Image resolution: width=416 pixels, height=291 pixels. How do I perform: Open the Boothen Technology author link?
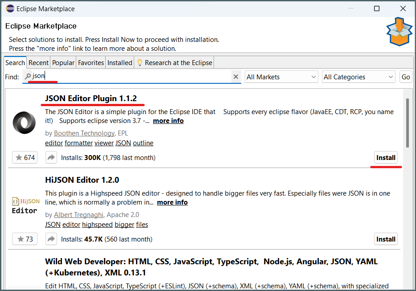(x=84, y=133)
